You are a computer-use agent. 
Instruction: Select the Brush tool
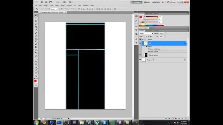(36, 36)
